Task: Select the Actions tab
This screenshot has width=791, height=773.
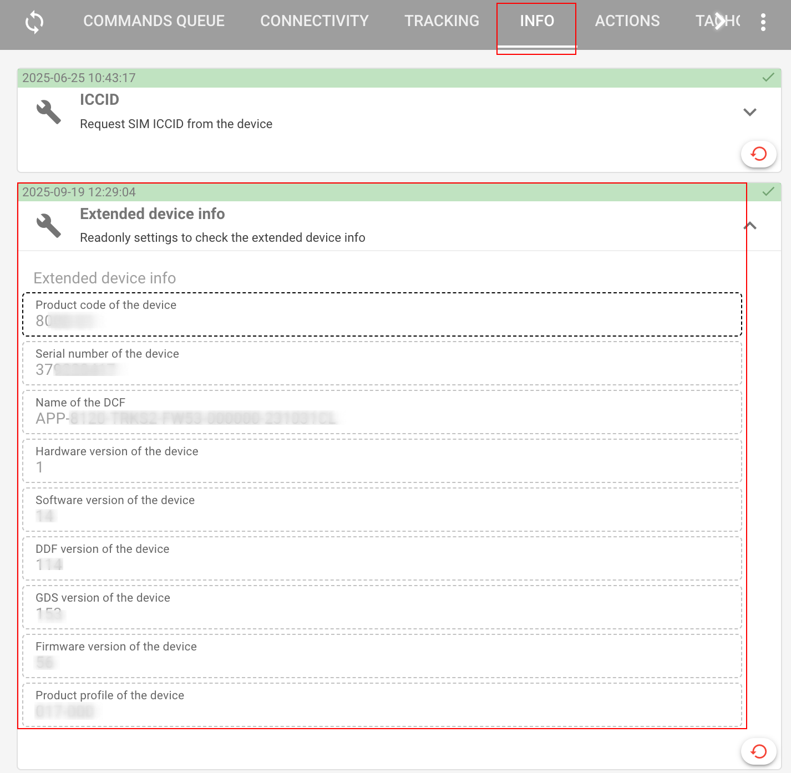Action: (x=627, y=21)
